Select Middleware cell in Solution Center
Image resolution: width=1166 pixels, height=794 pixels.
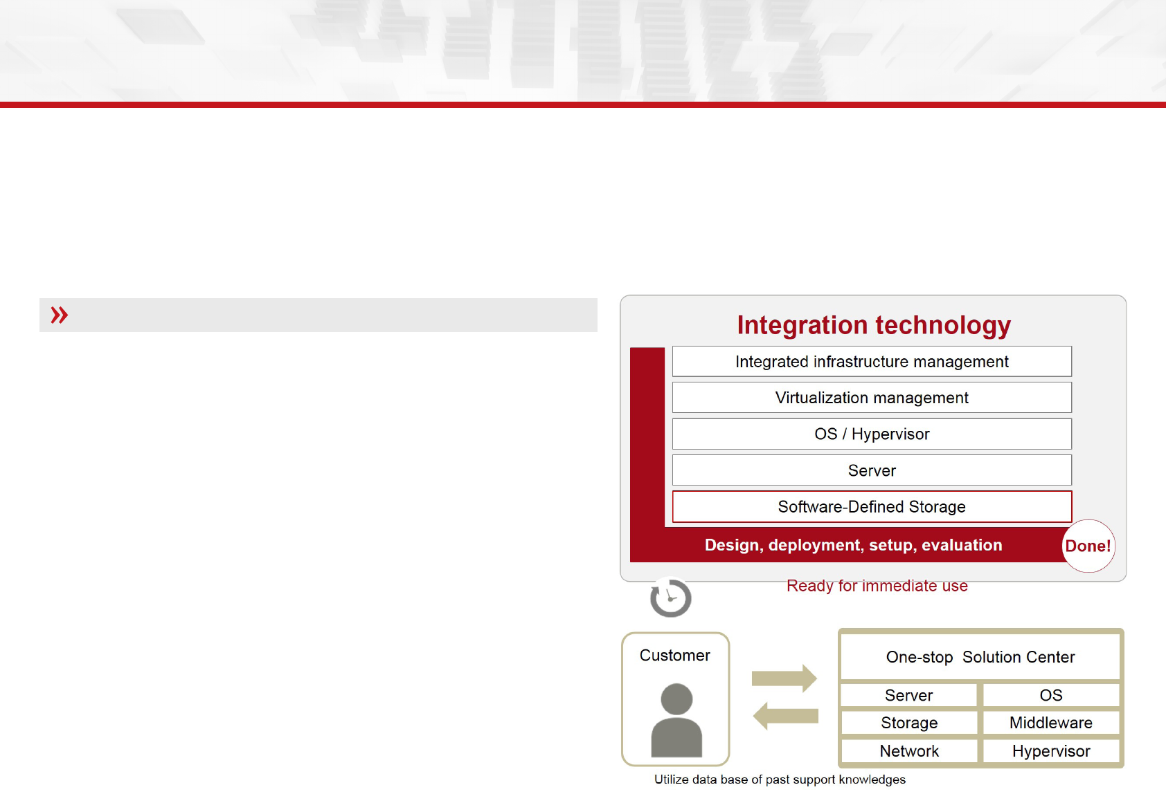point(1051,723)
